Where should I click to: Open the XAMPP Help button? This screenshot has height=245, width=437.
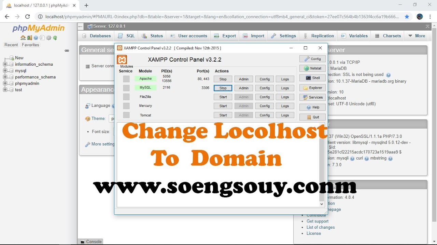312,107
